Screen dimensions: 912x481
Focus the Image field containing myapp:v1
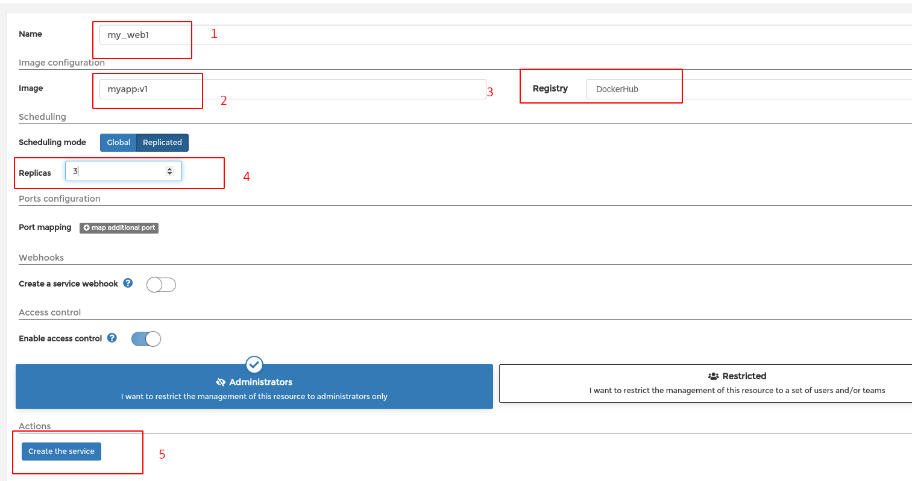point(293,89)
